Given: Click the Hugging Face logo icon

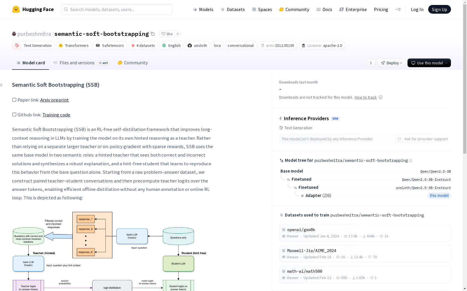Looking at the screenshot, I should [16, 9].
